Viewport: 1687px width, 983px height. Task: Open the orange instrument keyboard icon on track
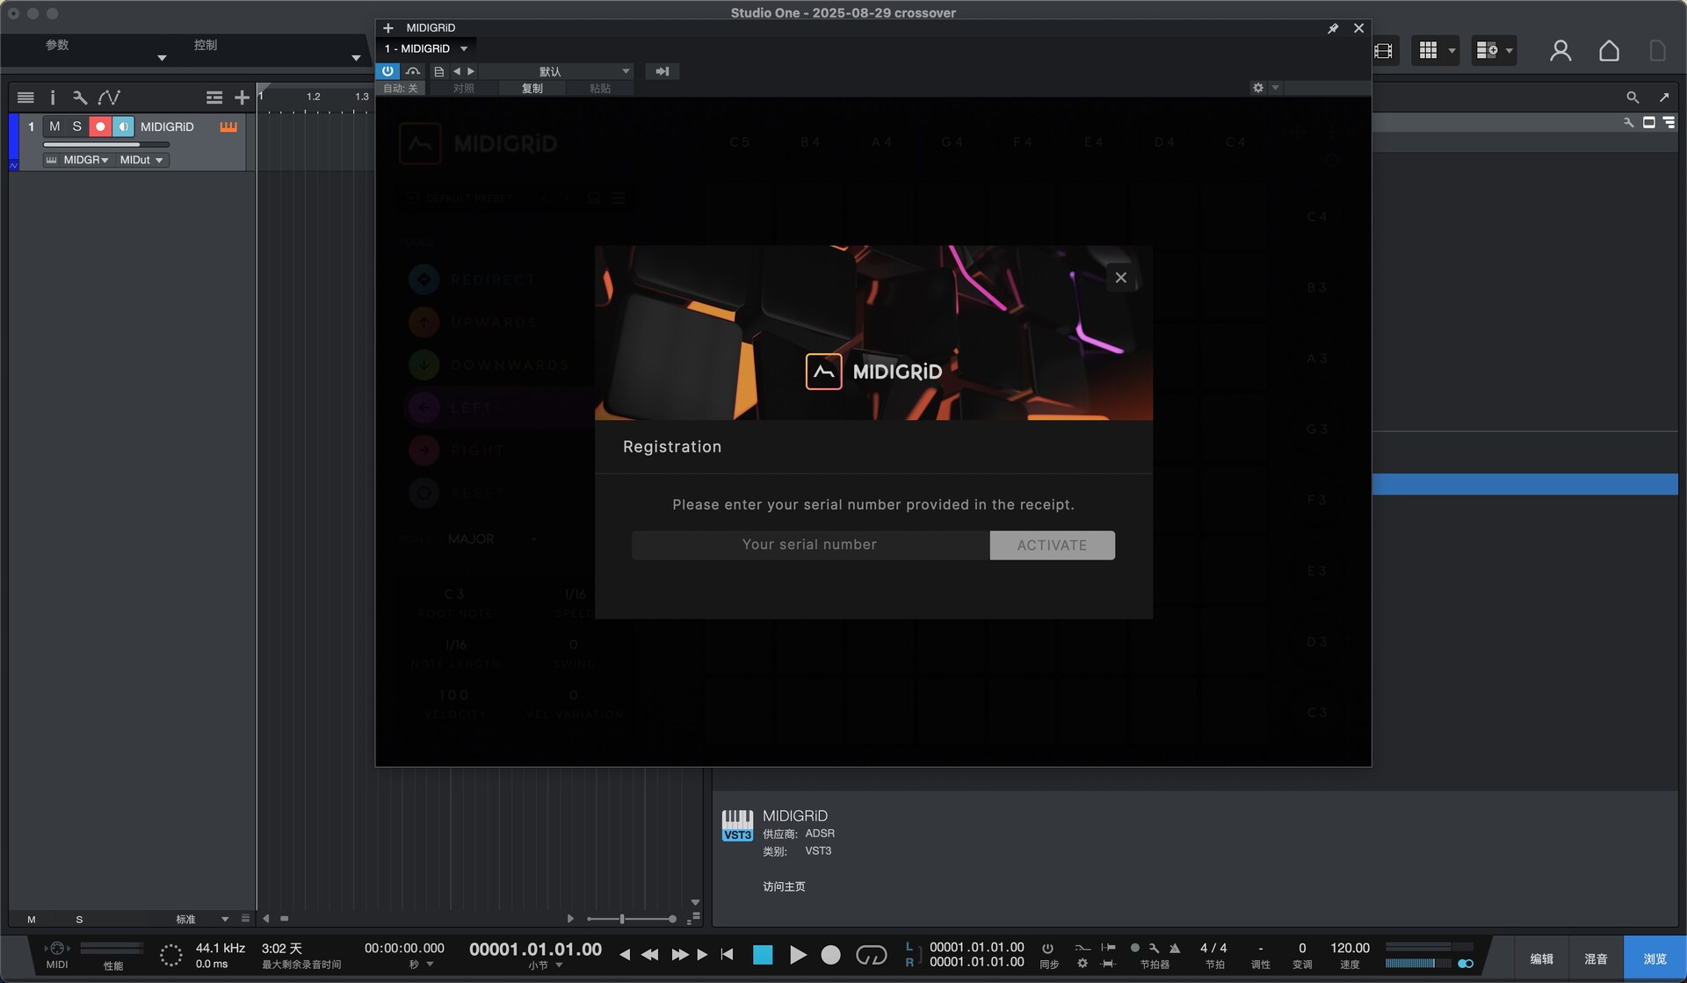(228, 126)
